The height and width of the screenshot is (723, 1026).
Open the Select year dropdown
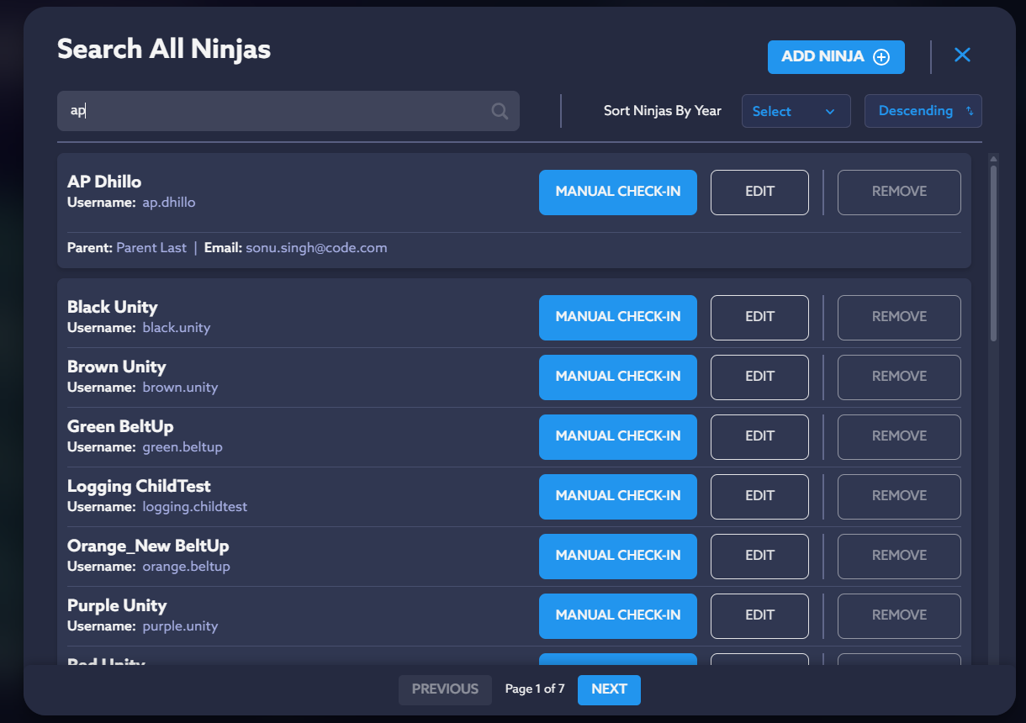click(x=796, y=111)
